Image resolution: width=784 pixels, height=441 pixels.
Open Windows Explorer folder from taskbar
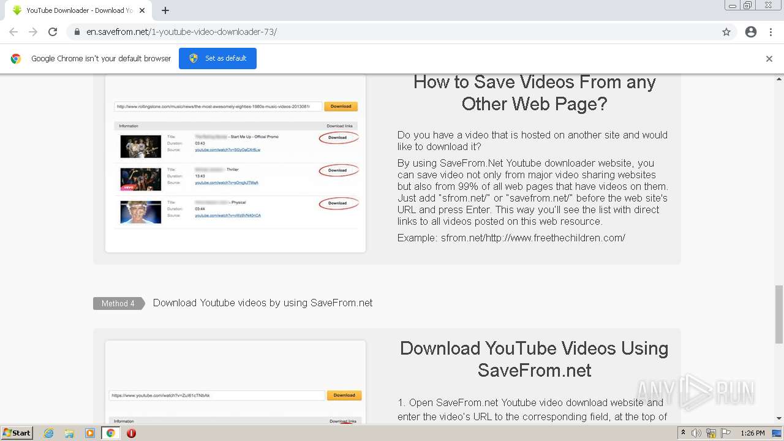pyautogui.click(x=69, y=433)
